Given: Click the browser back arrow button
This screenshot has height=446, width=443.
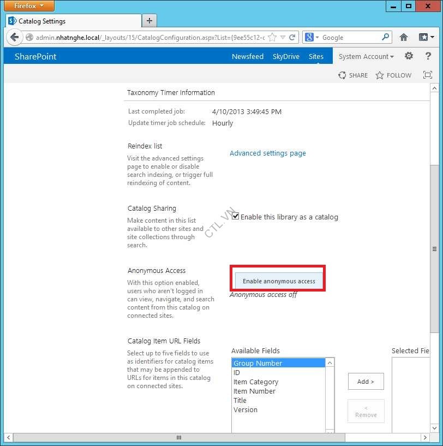Looking at the screenshot, I should pyautogui.click(x=15, y=38).
